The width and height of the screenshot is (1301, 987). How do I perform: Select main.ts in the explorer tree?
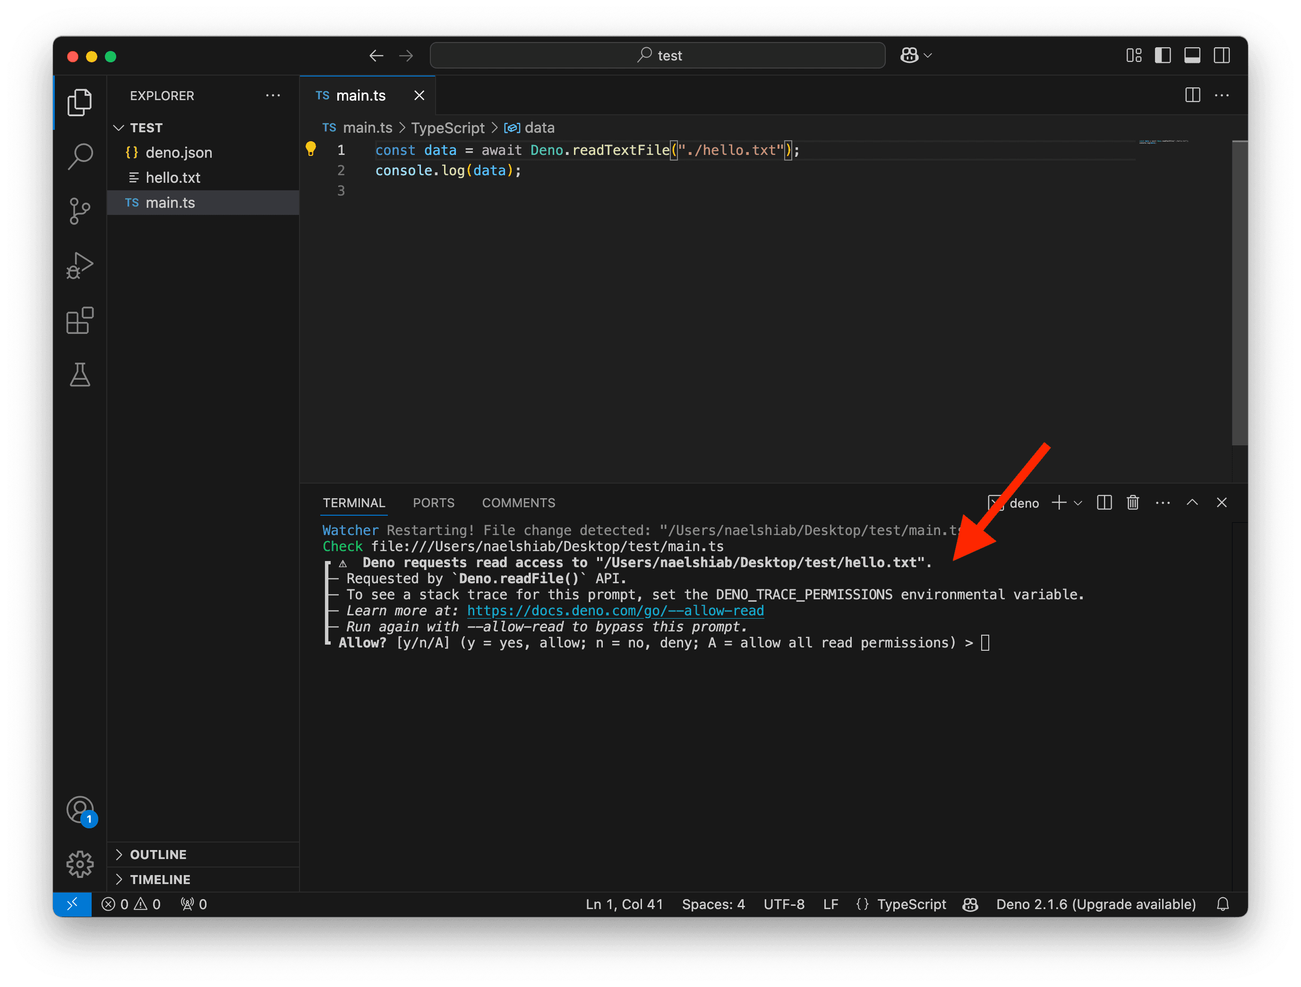[x=203, y=203]
